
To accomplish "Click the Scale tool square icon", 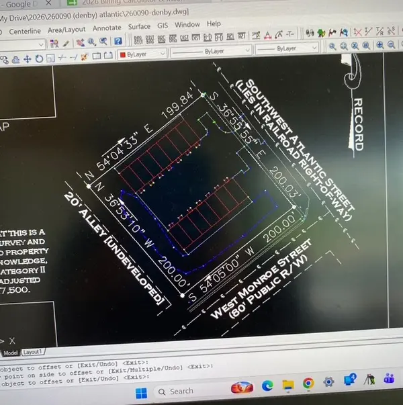I will [50, 58].
